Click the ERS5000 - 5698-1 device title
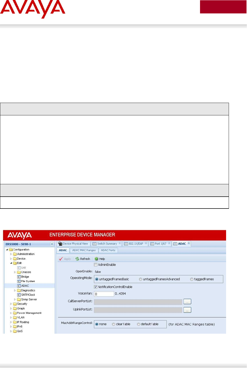Screen dimensions: 247x384 coord(18,244)
